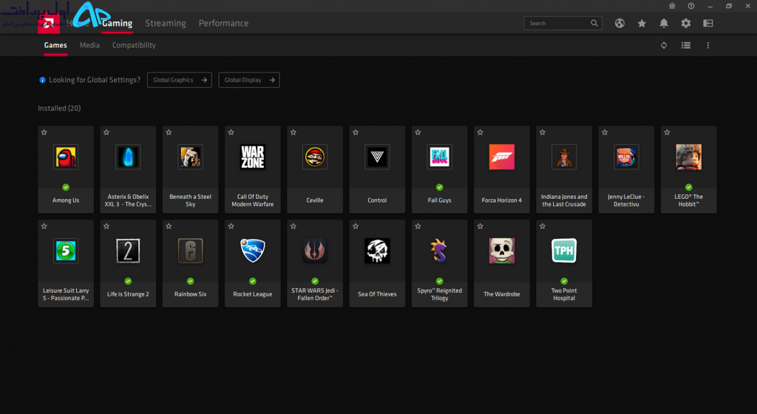Open the bug report tool icon
This screenshot has height=414, width=757.
pos(672,6)
